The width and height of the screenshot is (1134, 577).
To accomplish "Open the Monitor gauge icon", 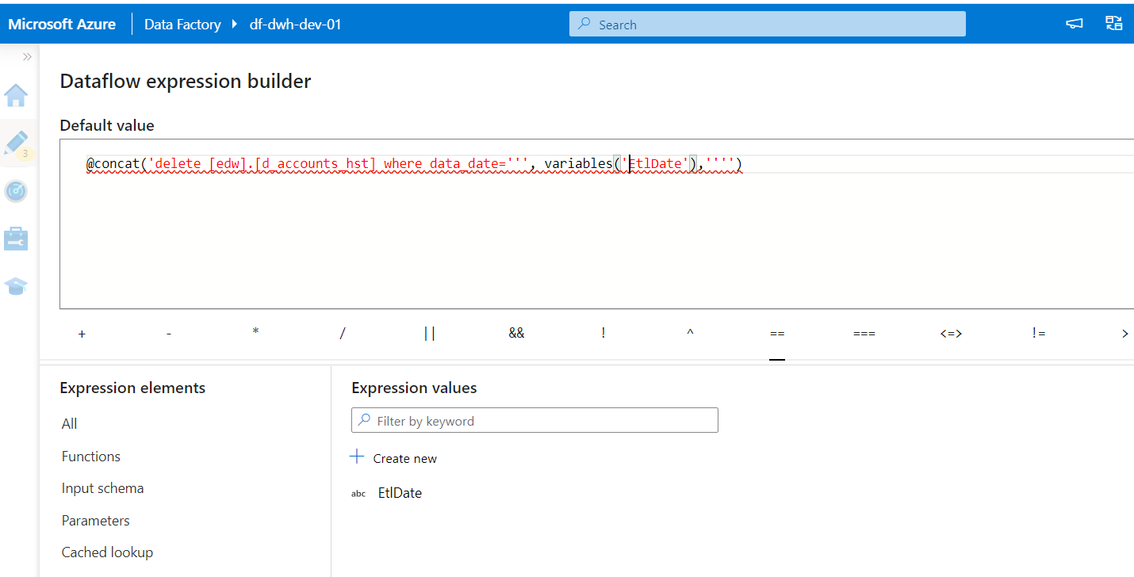I will pos(16,190).
